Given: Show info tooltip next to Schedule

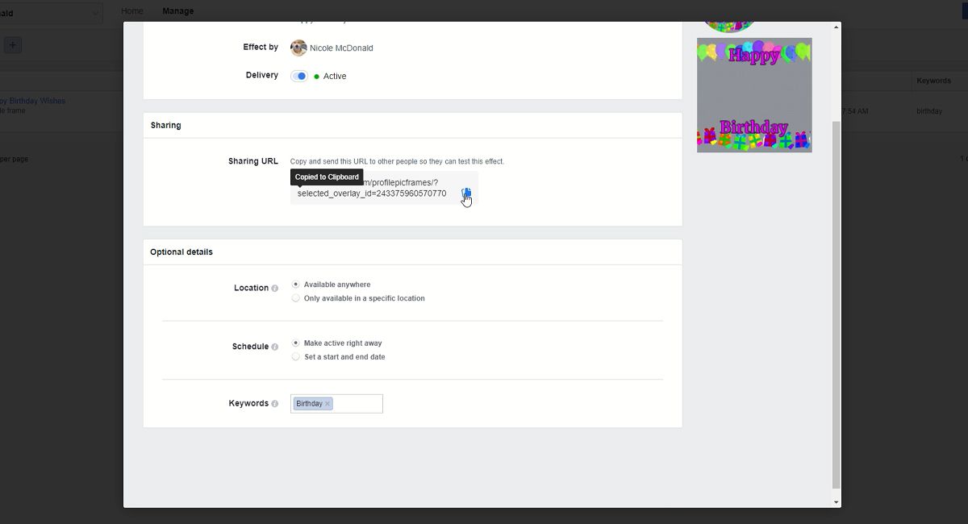Looking at the screenshot, I should (x=275, y=347).
